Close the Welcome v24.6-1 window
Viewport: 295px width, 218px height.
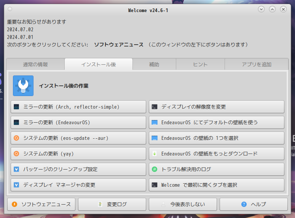(283, 9)
